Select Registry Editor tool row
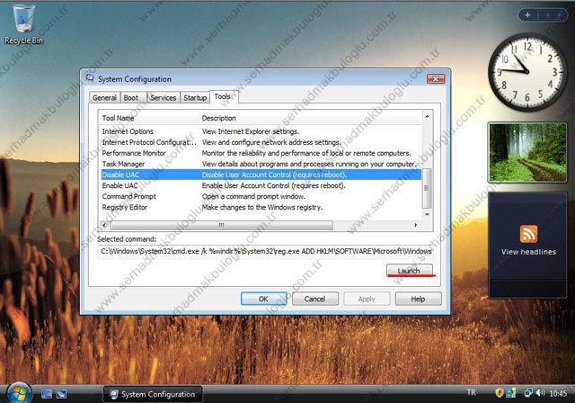The image size is (575, 403). (261, 208)
